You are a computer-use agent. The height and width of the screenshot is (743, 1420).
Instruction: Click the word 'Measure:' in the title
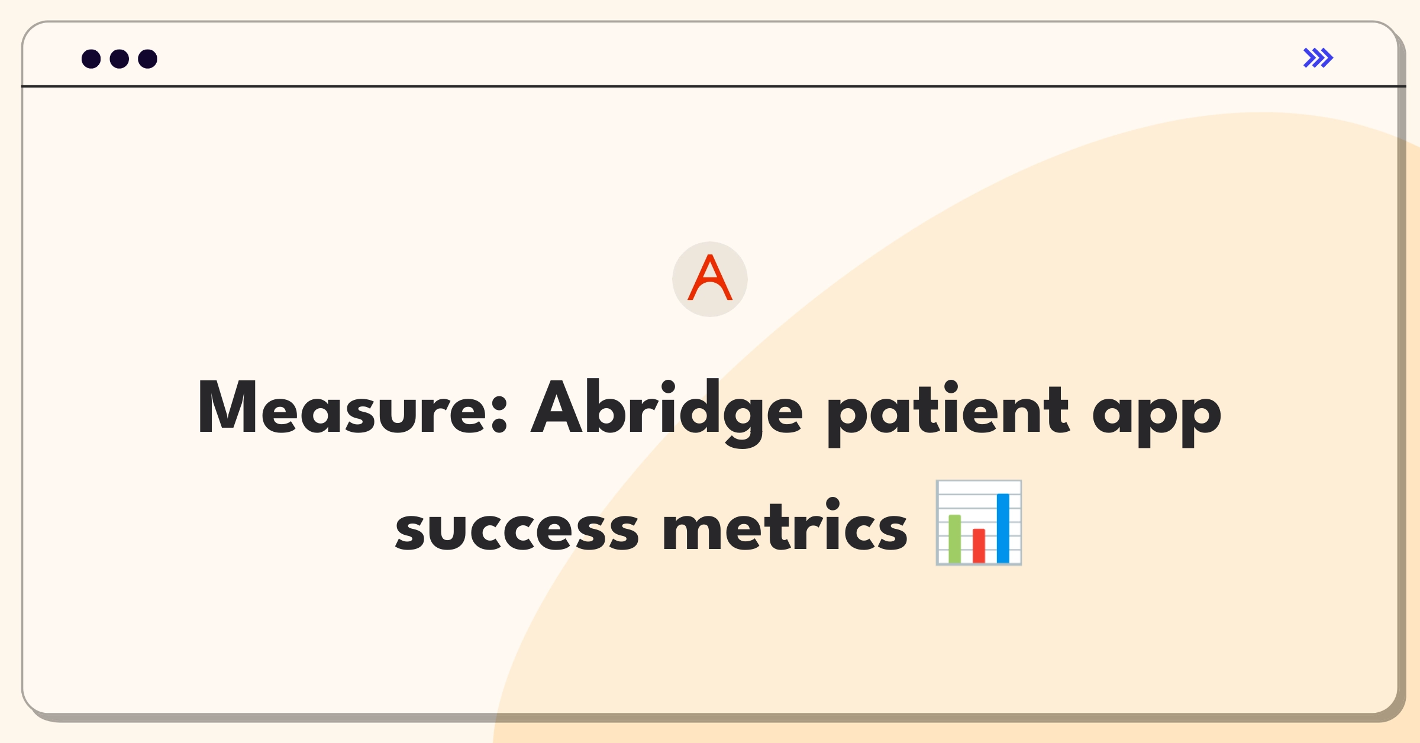353,408
